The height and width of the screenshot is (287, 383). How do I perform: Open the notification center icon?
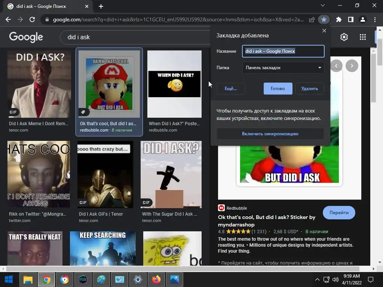click(x=371, y=280)
